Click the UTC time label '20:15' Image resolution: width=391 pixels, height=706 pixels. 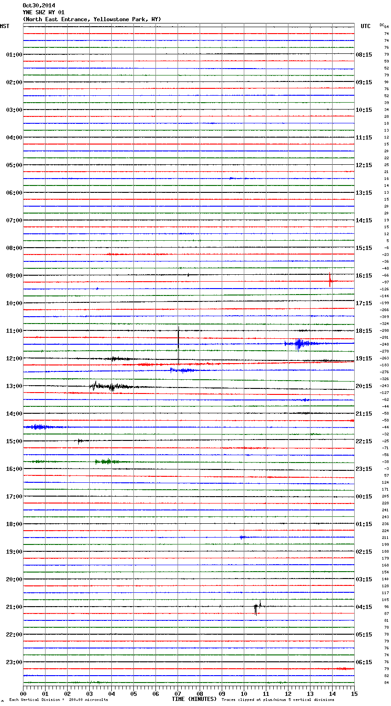364,386
